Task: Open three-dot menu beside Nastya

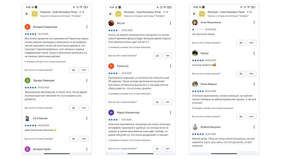Action: (x=254, y=53)
